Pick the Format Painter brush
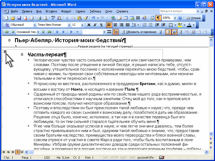This screenshot has width=215, height=161. [x=86, y=18]
